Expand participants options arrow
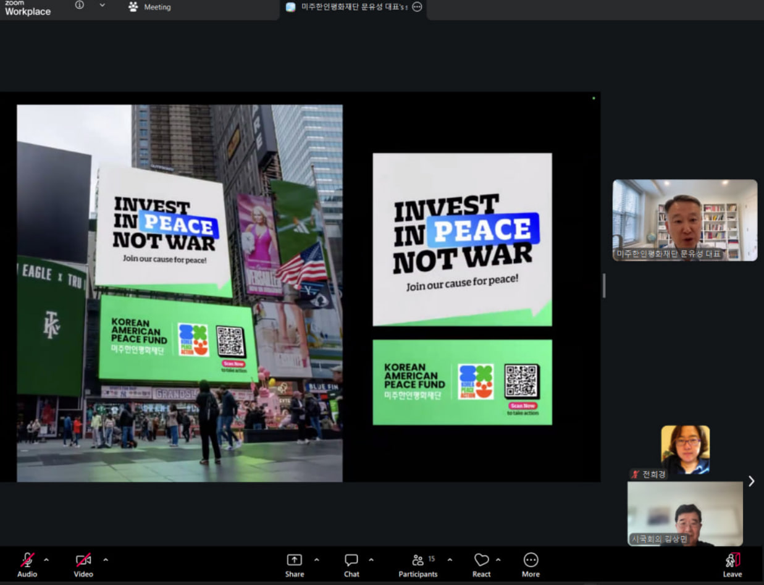Image resolution: width=764 pixels, height=585 pixels. pos(450,560)
